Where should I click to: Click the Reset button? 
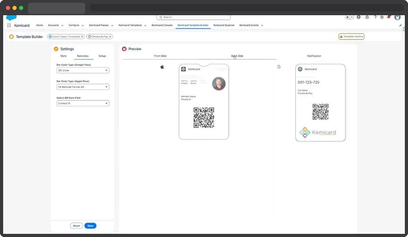(77, 226)
